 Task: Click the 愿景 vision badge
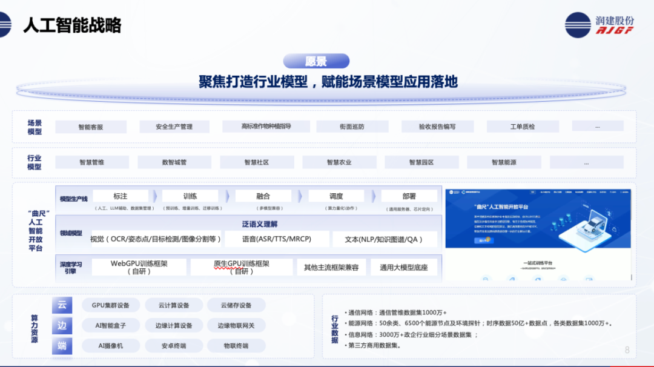tap(316, 61)
